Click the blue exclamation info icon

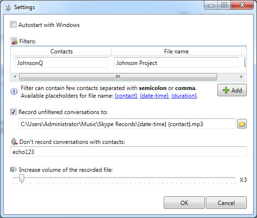coord(14,91)
